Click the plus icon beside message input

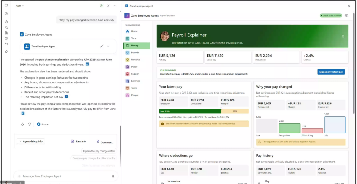tap(19, 176)
